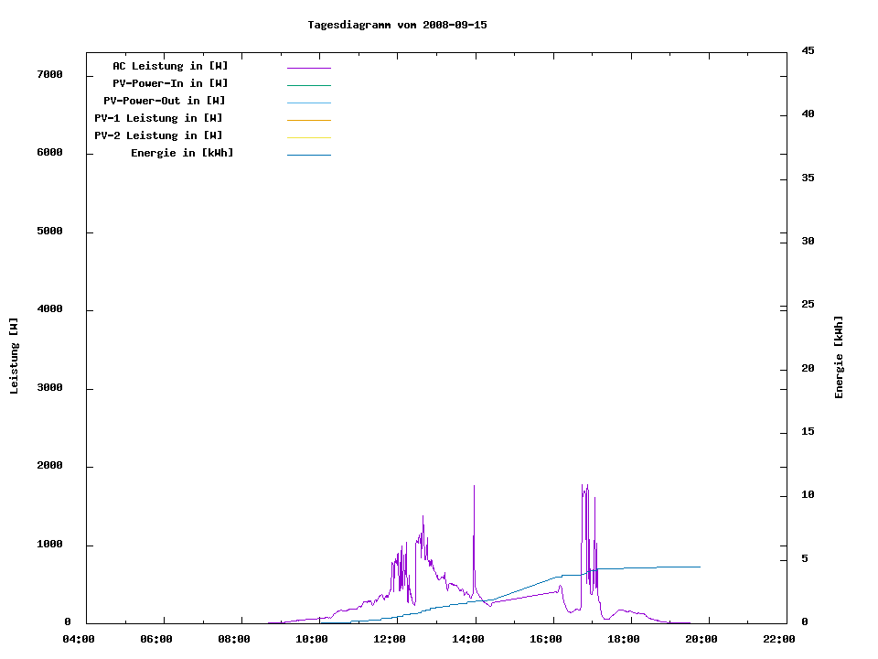
Task: Click the PV-2 Leistung in [W] legend label
Action: point(158,135)
